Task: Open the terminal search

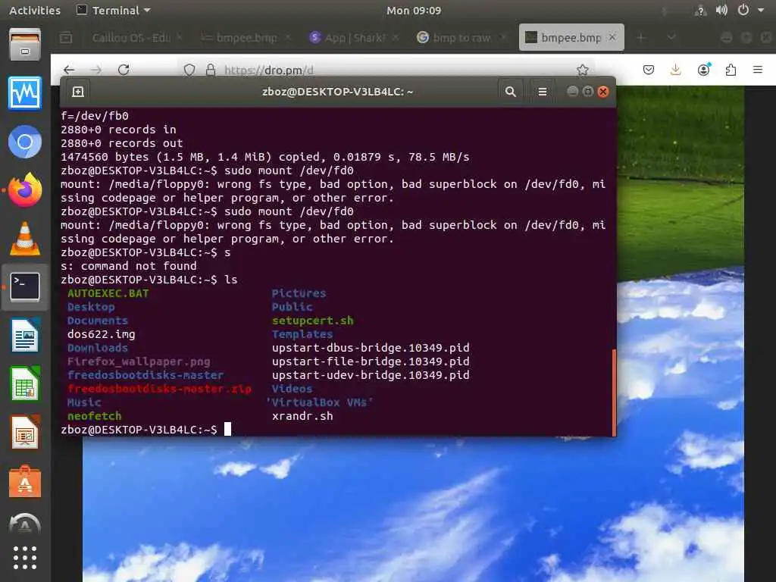Action: pos(510,92)
